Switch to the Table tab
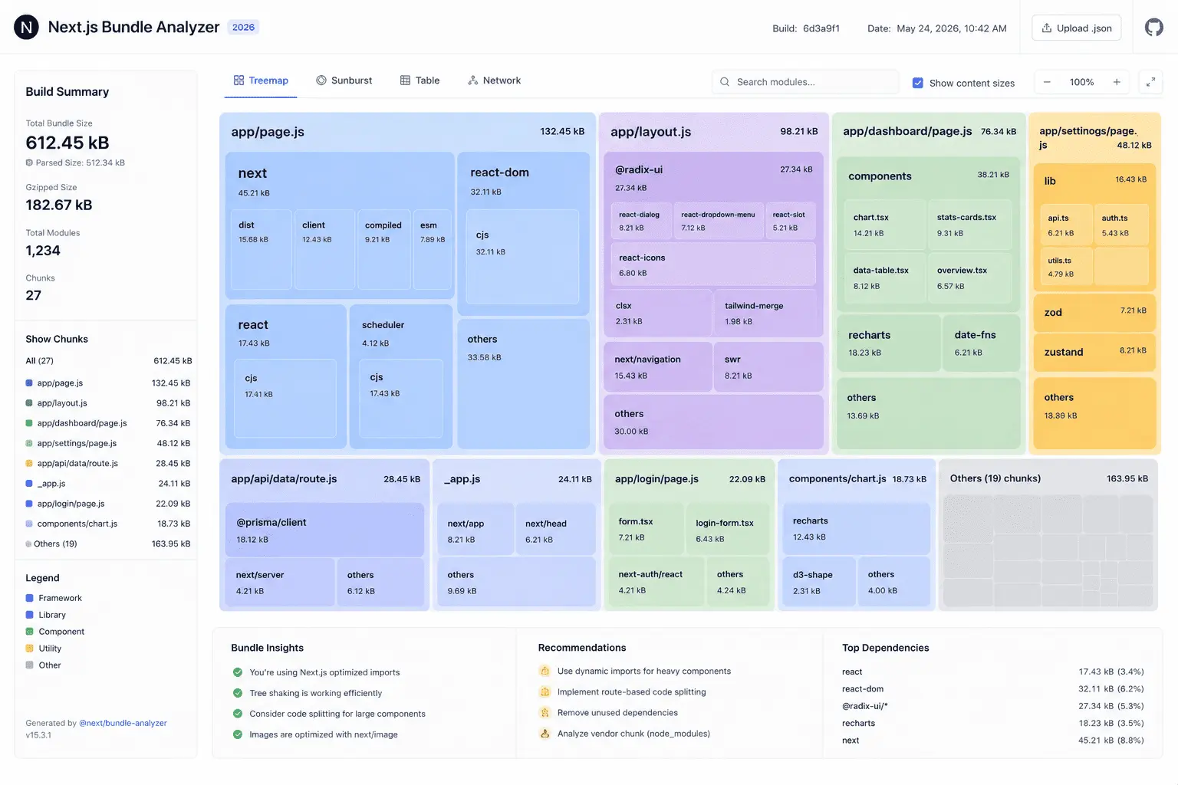This screenshot has height=785, width=1178. pyautogui.click(x=420, y=80)
